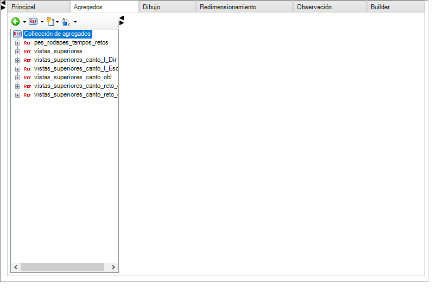Click the collapse arrows left of Principal tab
The height and width of the screenshot is (300, 437).
[3, 5]
